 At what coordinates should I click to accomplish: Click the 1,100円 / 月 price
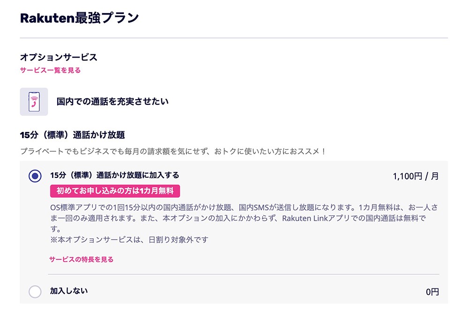point(416,176)
